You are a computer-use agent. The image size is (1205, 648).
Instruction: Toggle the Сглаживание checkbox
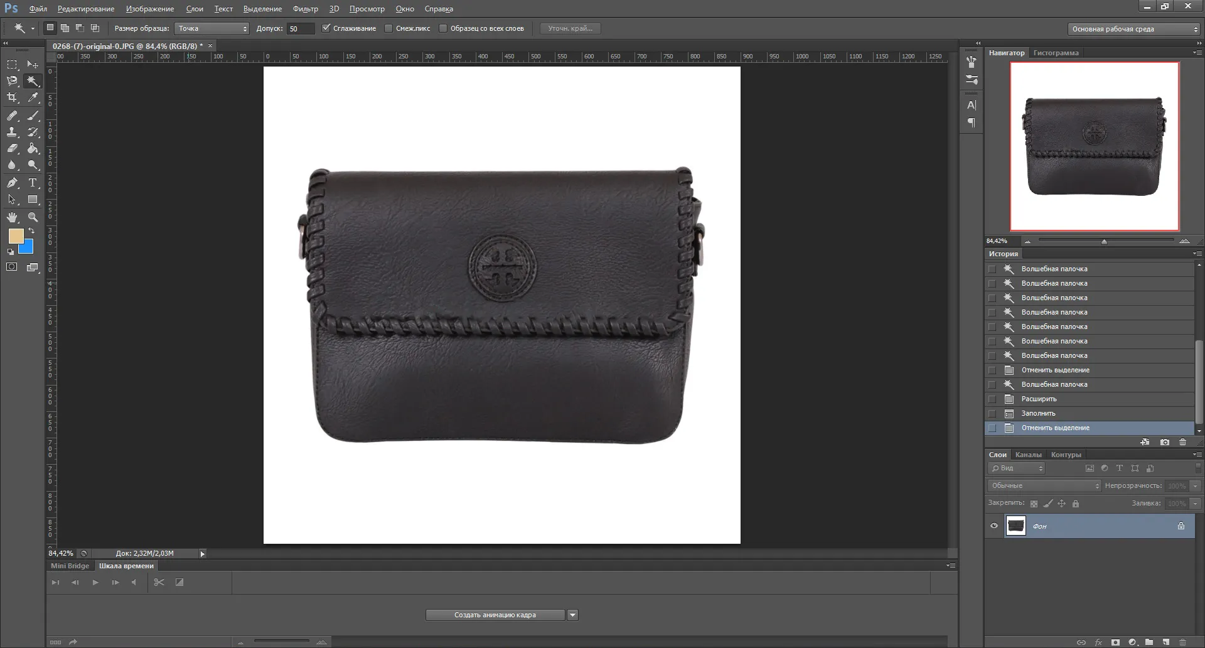click(326, 28)
